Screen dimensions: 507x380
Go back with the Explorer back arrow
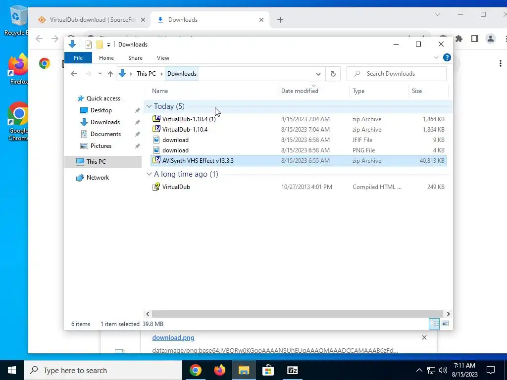(74, 74)
